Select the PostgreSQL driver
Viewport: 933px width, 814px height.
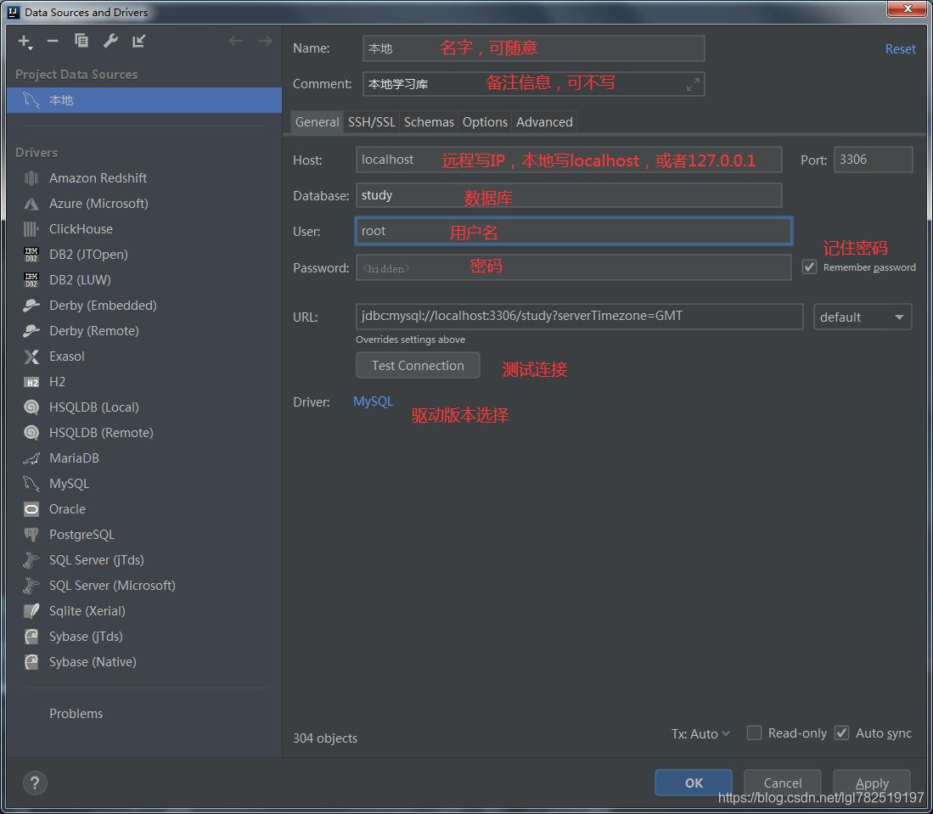[81, 535]
